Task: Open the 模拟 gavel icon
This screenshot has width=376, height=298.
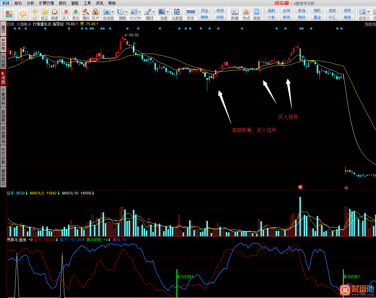Action: (86, 11)
